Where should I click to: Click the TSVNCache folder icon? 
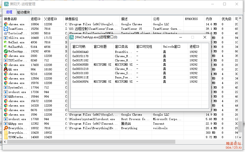(x=6, y=137)
